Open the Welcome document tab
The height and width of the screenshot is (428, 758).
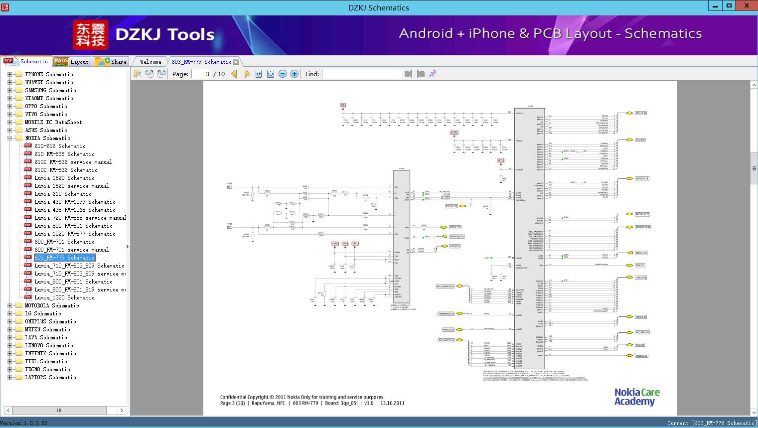coord(151,62)
